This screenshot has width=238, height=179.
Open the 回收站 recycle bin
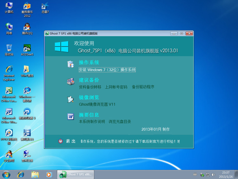9,49
